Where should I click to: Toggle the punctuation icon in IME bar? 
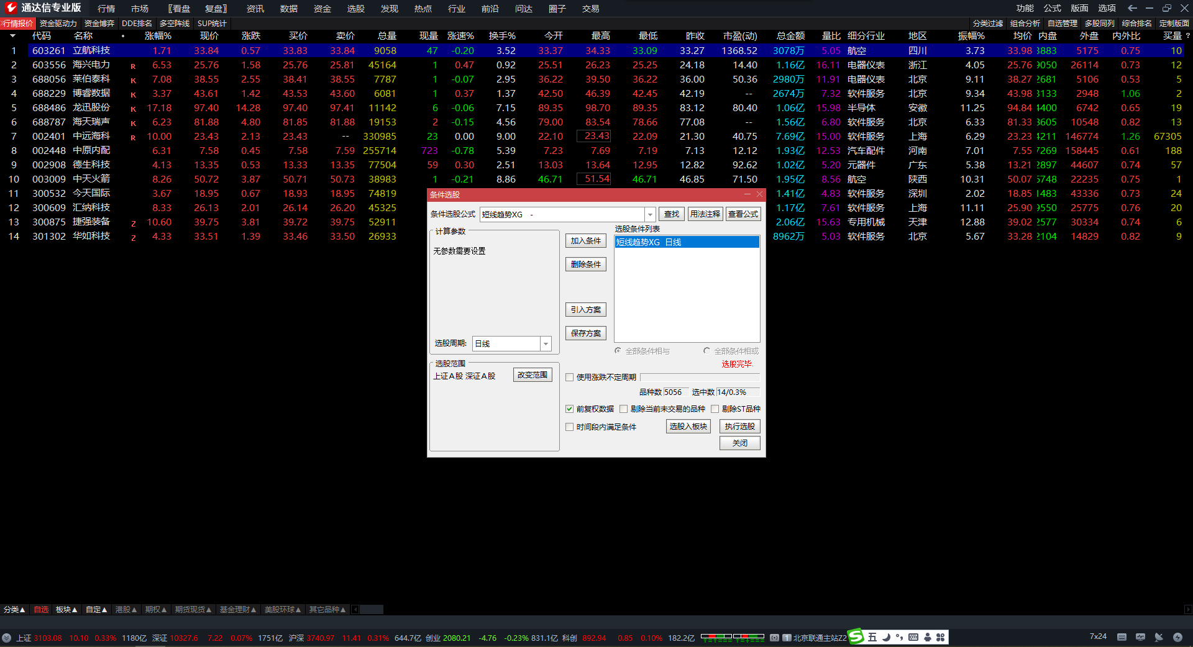pos(899,637)
